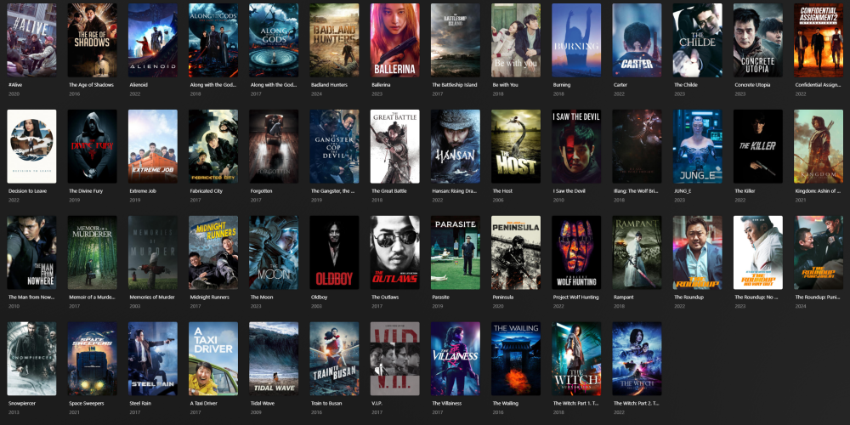Click the Fabricated City poster
Viewport: 850px width, 425px height.
point(213,146)
